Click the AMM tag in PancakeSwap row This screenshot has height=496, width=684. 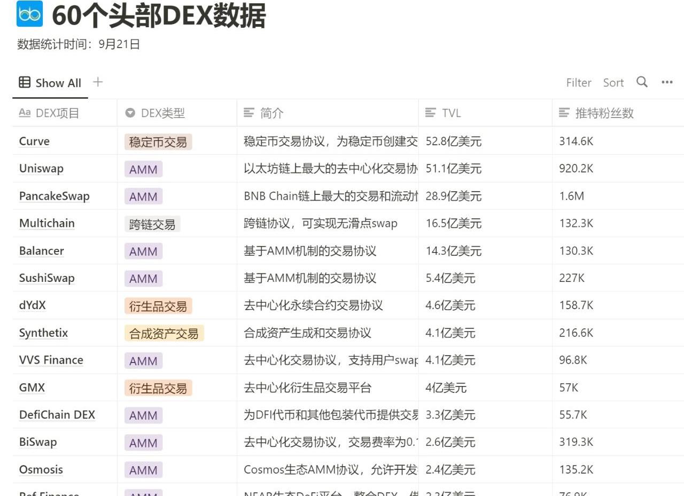(x=143, y=196)
